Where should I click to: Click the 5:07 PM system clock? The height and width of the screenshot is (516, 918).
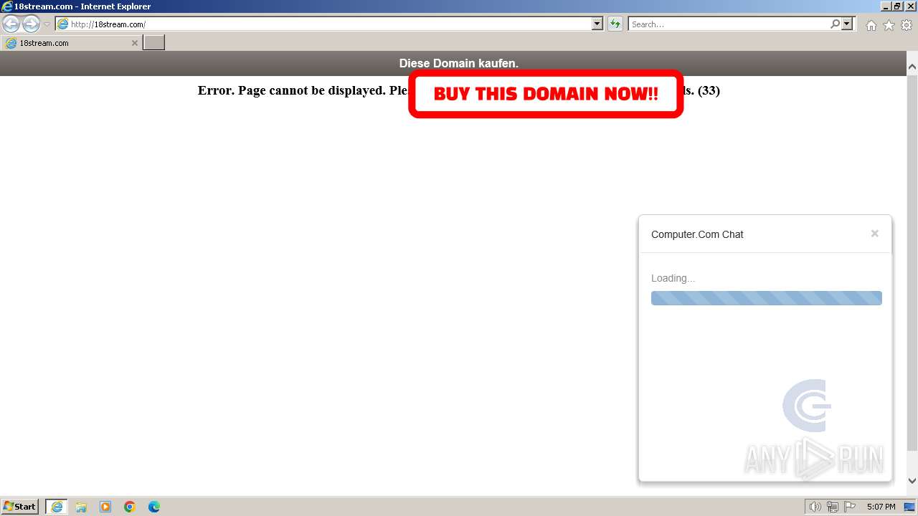[881, 507]
